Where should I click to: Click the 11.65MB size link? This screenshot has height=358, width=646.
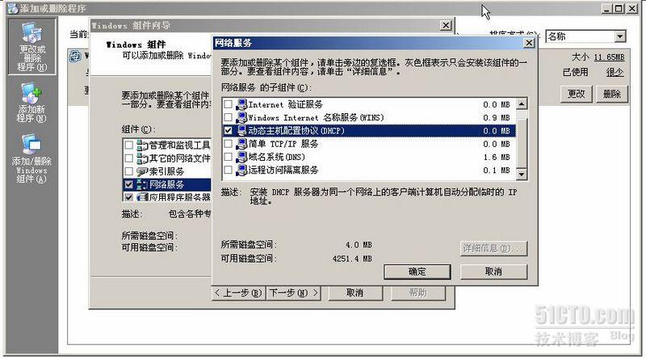tap(610, 57)
